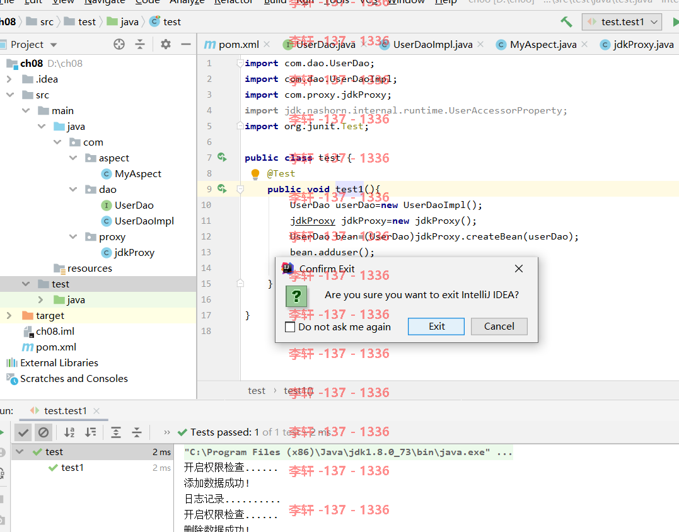Switch to the jdkProxy.java tab
This screenshot has width=679, height=532.
point(637,44)
